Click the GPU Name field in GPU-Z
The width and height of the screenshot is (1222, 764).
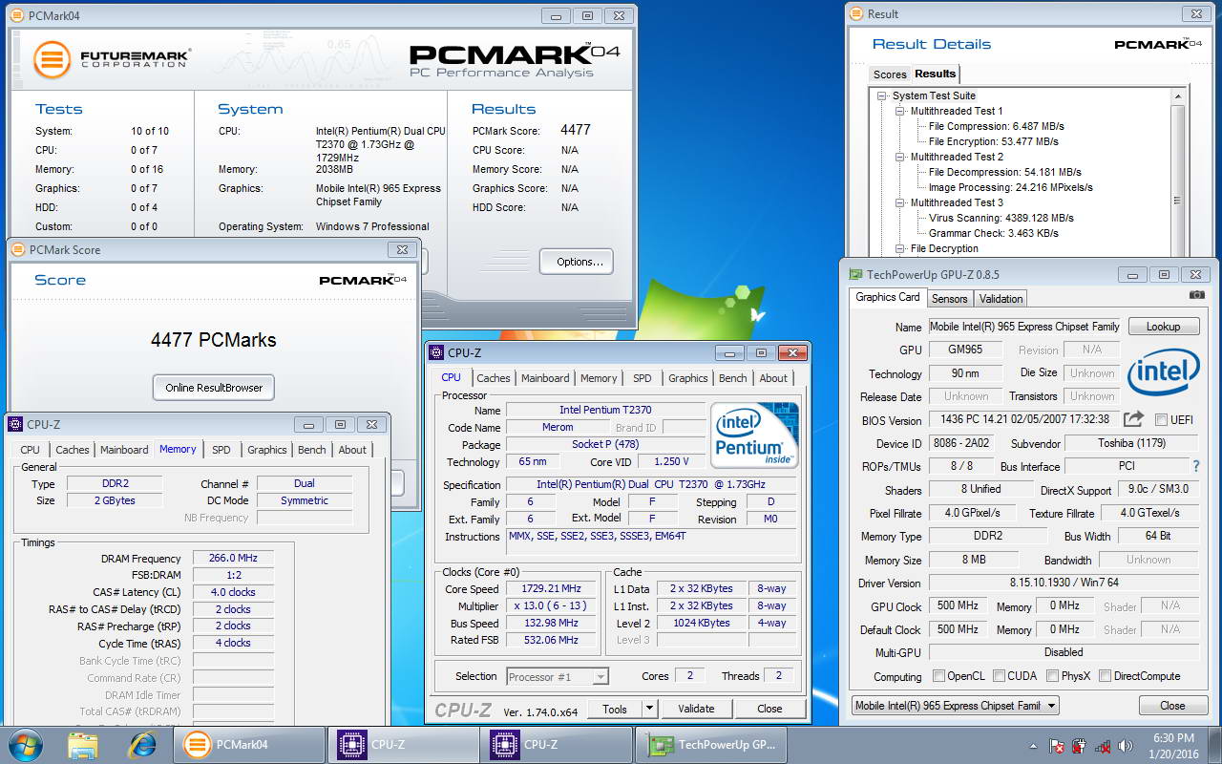point(1024,327)
